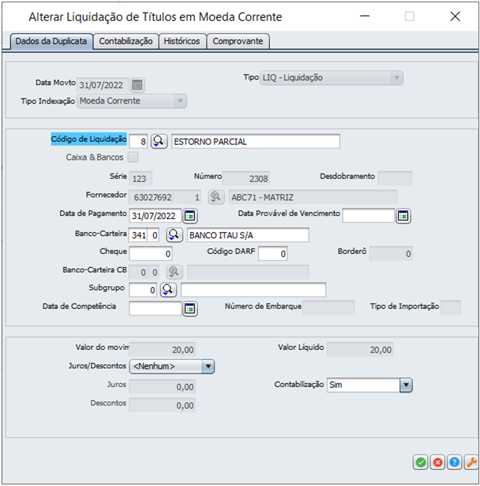Viewport: 480px width, 486px height.
Task: Click the Série field showing 123
Action: pyautogui.click(x=140, y=178)
